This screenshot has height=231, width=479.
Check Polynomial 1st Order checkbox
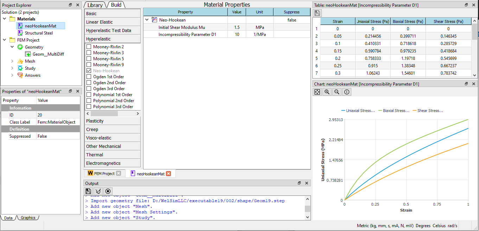pyautogui.click(x=89, y=95)
